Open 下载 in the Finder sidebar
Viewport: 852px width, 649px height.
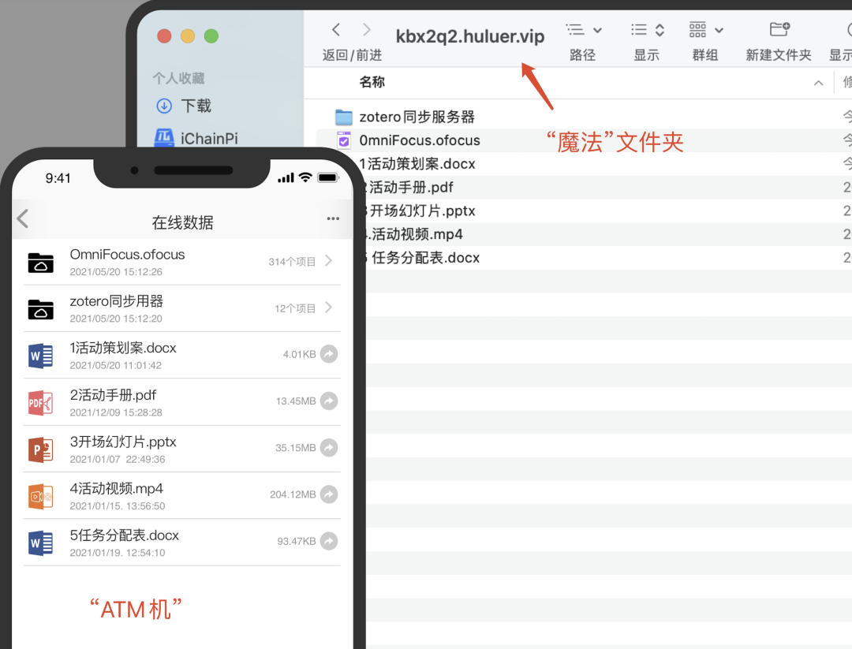[x=196, y=106]
